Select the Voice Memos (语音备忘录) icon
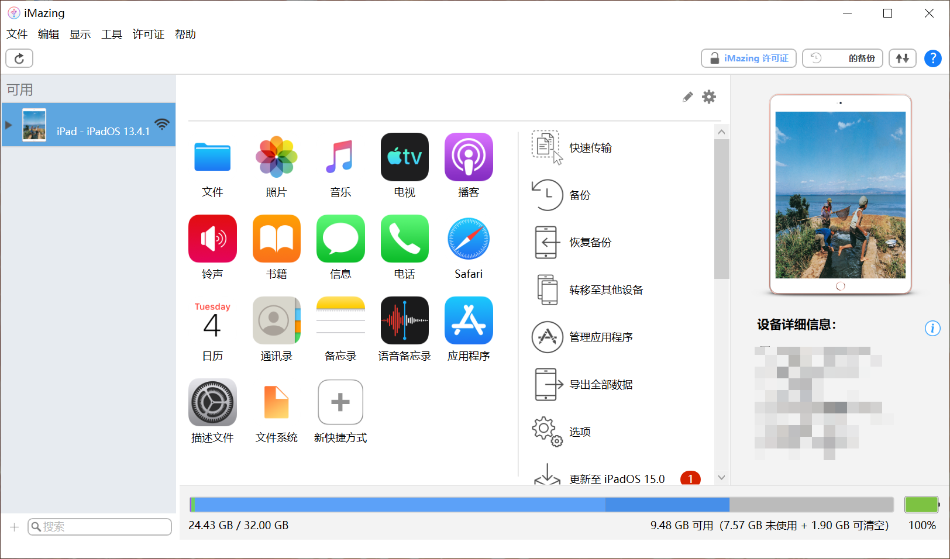The width and height of the screenshot is (950, 559). click(404, 320)
